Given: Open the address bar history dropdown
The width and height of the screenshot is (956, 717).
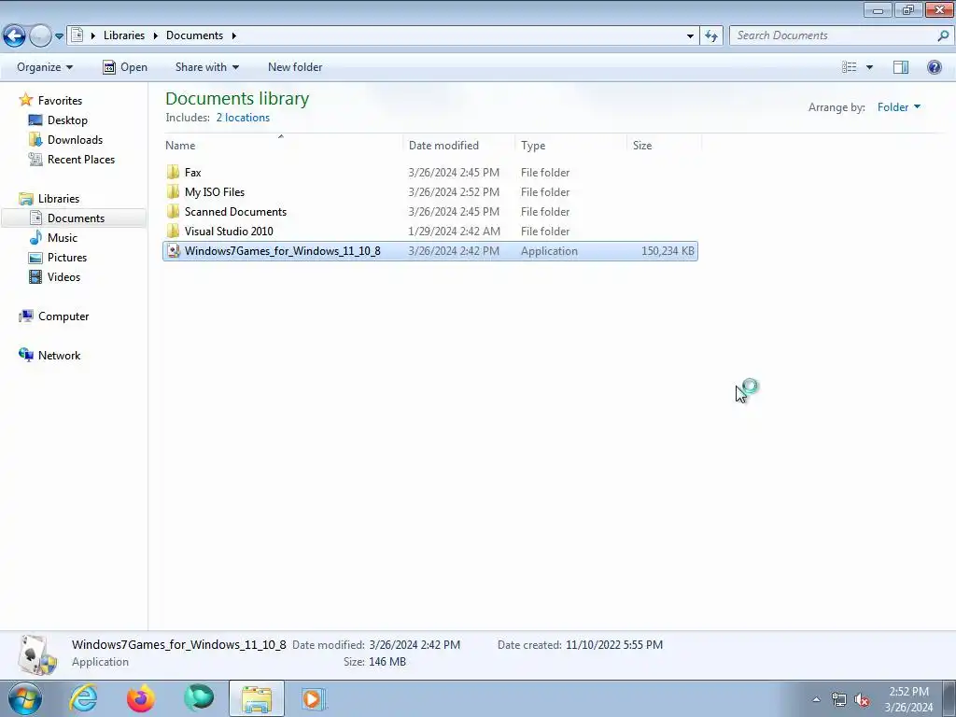Looking at the screenshot, I should (x=690, y=36).
